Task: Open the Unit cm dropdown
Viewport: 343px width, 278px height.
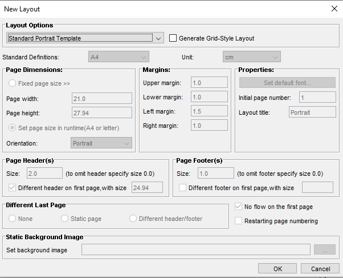Action: click(x=251, y=57)
